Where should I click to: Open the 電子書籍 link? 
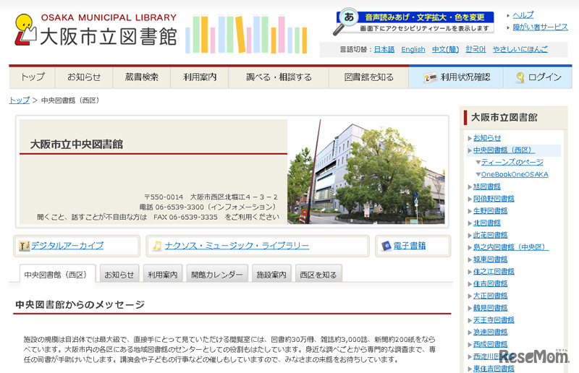point(409,246)
